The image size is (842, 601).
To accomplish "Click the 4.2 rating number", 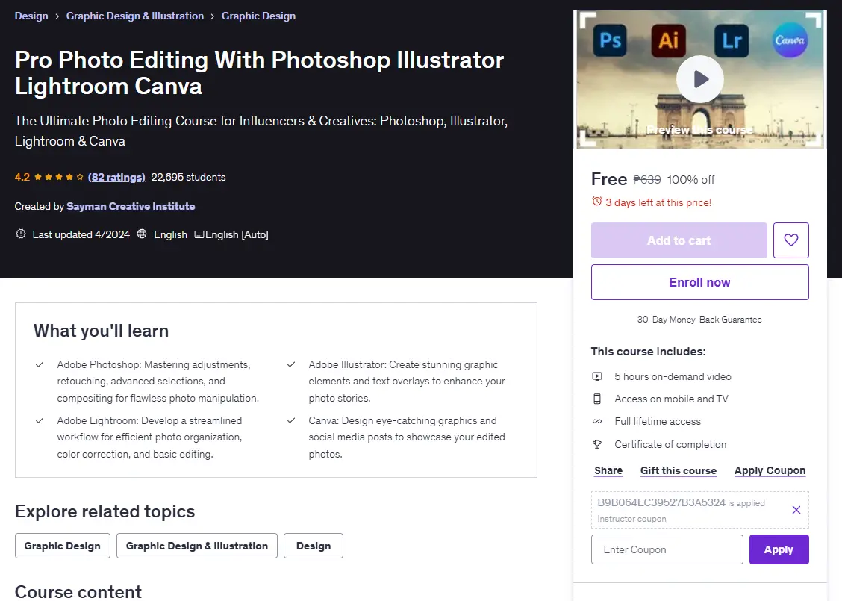I will pyautogui.click(x=22, y=177).
